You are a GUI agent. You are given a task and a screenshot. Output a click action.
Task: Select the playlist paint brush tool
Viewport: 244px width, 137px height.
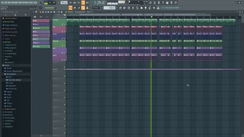43,12
